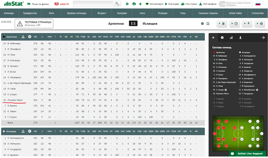Screen dimensions: 268x158
Task: Switch to bar chart tab in side panel
Action: [231, 38]
